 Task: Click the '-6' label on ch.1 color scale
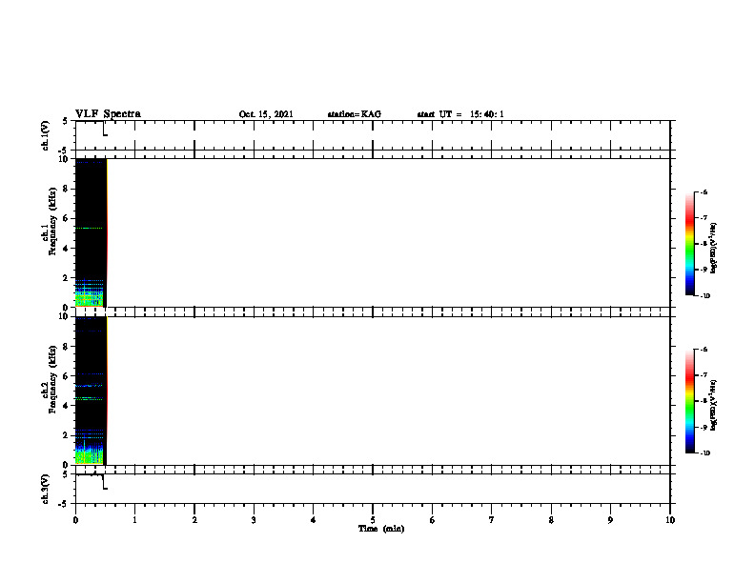click(704, 191)
